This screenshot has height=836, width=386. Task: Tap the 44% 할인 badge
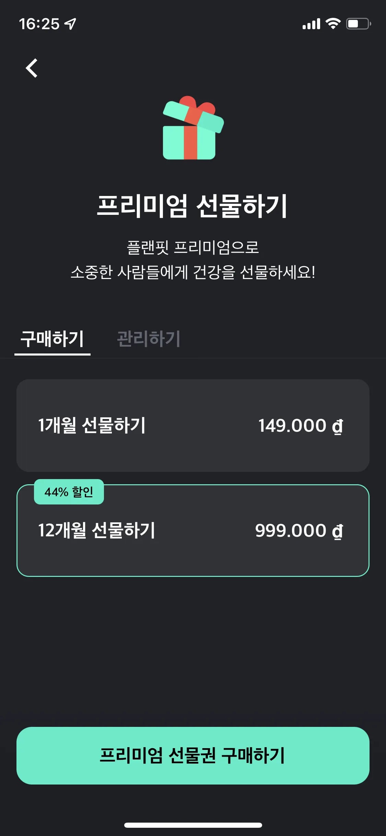(69, 492)
